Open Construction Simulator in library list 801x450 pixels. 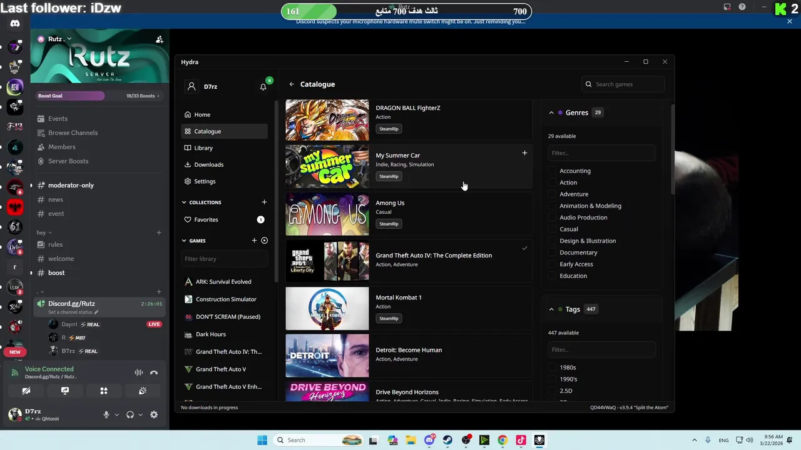click(225, 299)
